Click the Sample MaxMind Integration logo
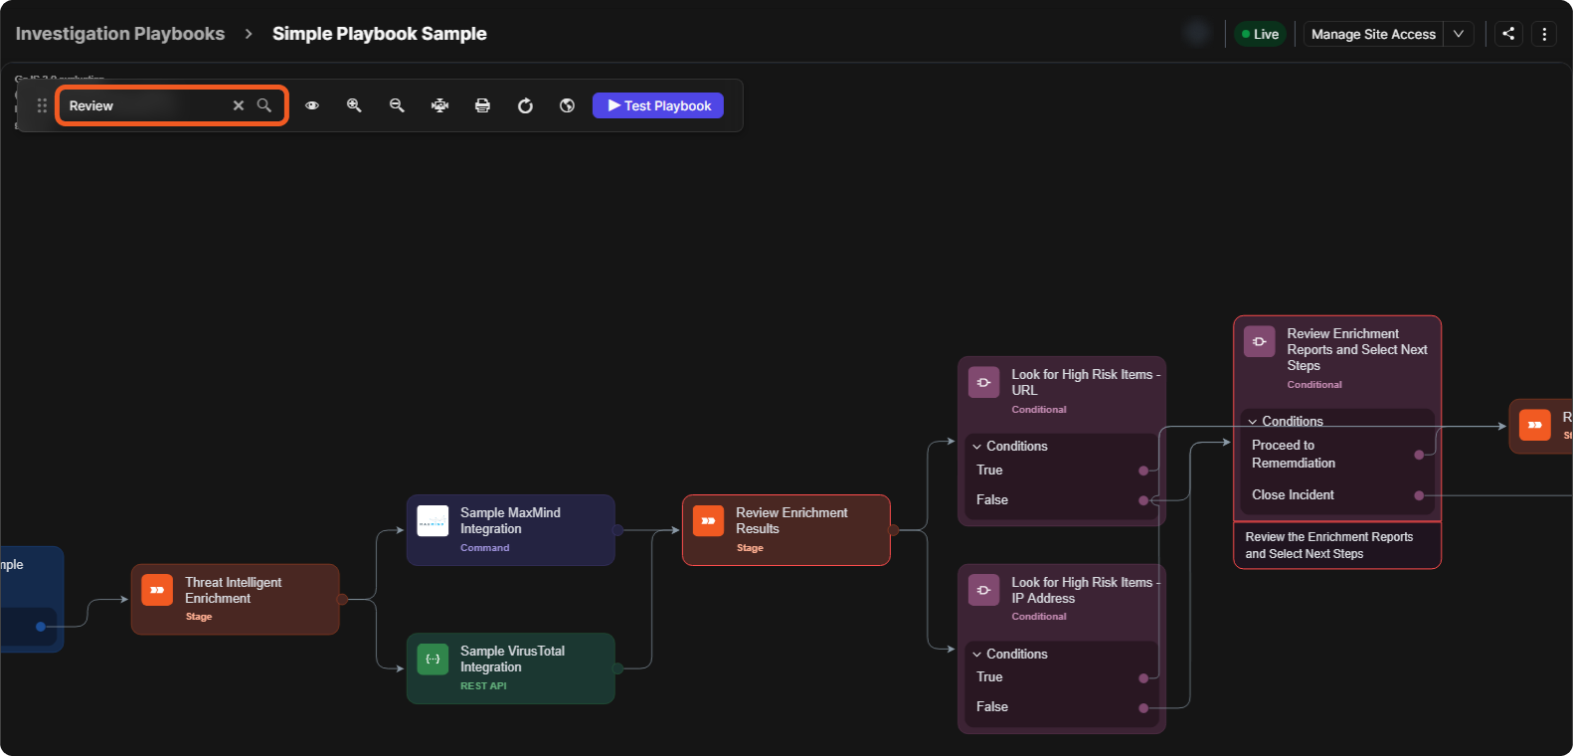The height and width of the screenshot is (756, 1573). tap(433, 520)
